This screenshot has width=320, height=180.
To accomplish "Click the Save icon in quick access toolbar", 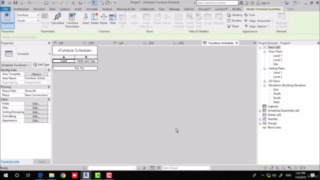I will pyautogui.click(x=15, y=2).
